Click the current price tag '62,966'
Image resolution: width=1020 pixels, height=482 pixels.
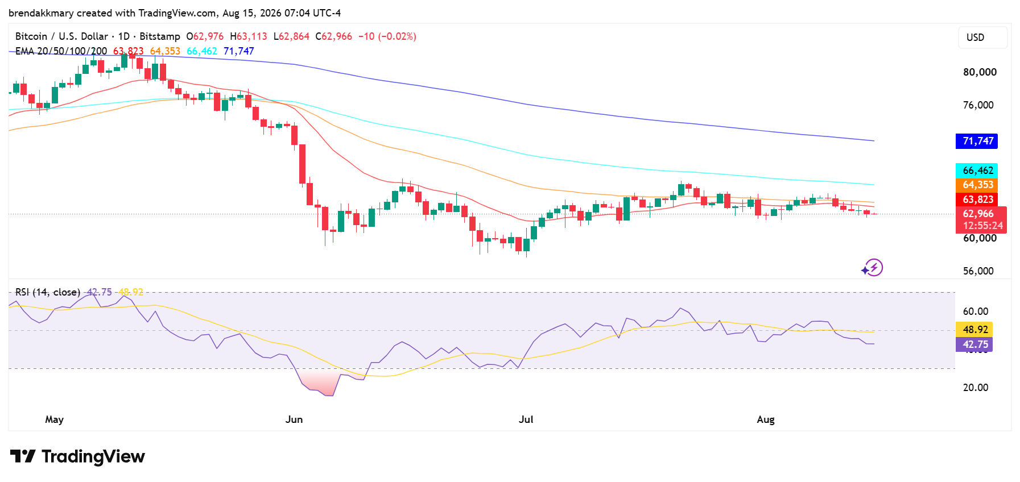(x=978, y=214)
